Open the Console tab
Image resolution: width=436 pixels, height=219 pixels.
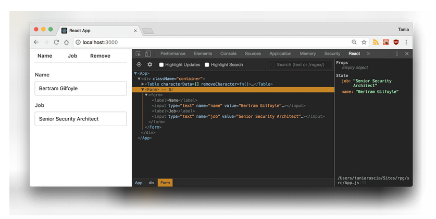coord(228,53)
